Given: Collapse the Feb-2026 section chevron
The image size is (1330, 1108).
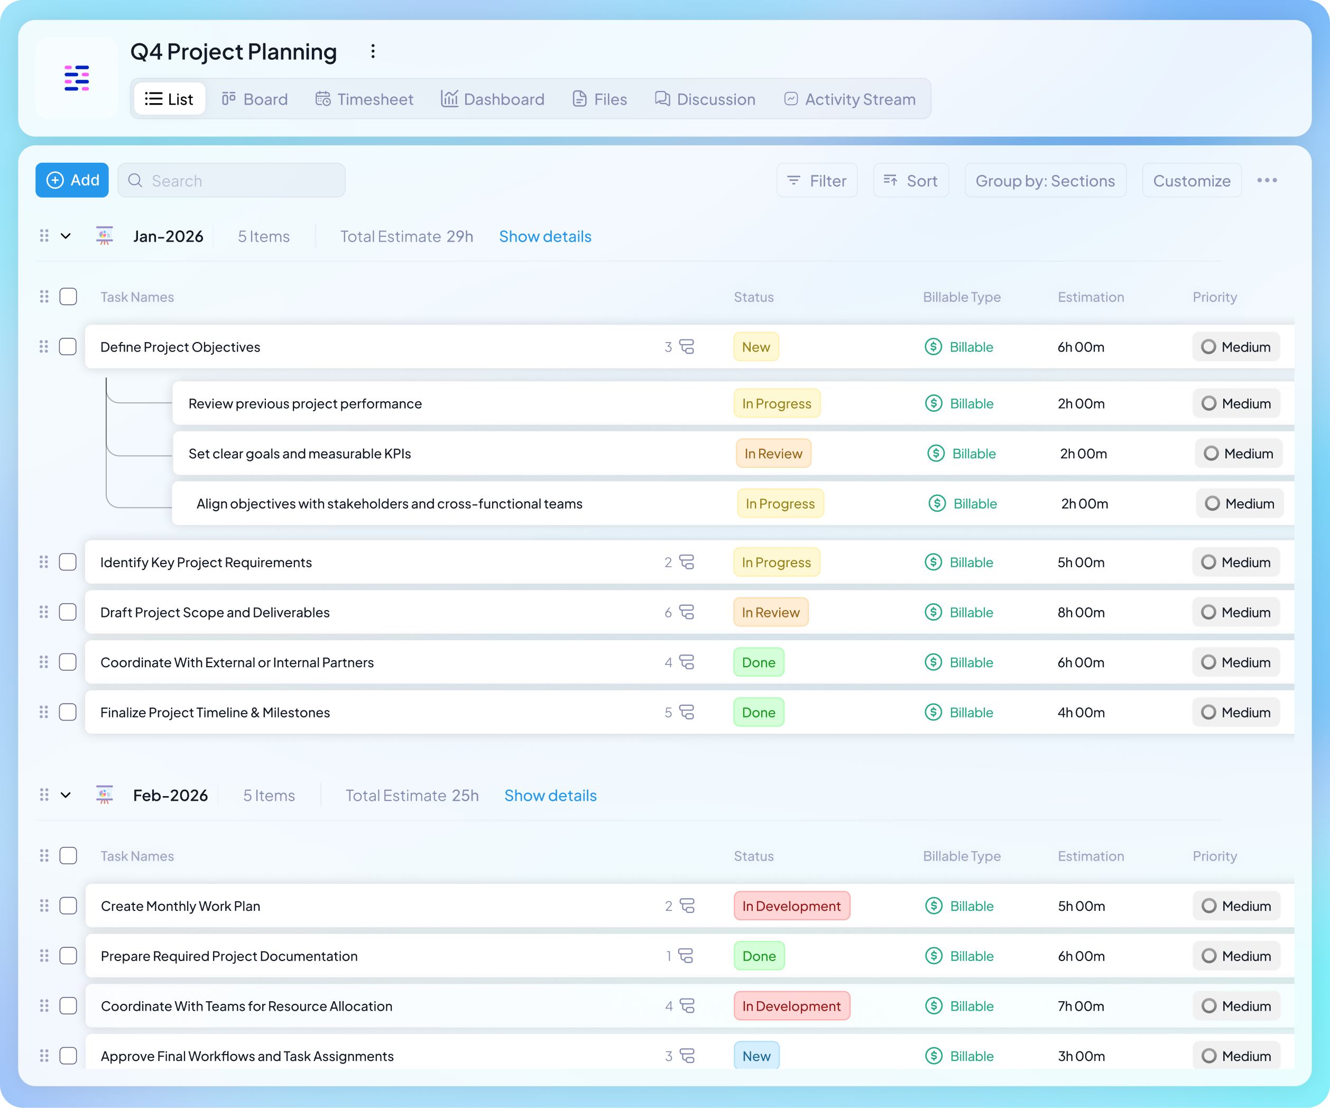Looking at the screenshot, I should (65, 796).
